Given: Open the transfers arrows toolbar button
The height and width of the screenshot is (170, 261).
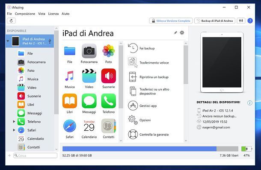Looking at the screenshot, I should click(241, 21).
